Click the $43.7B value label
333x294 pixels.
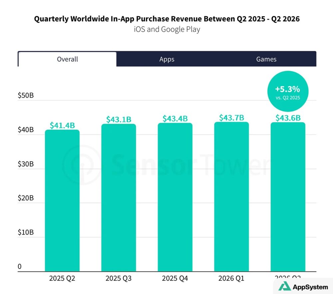coord(232,118)
